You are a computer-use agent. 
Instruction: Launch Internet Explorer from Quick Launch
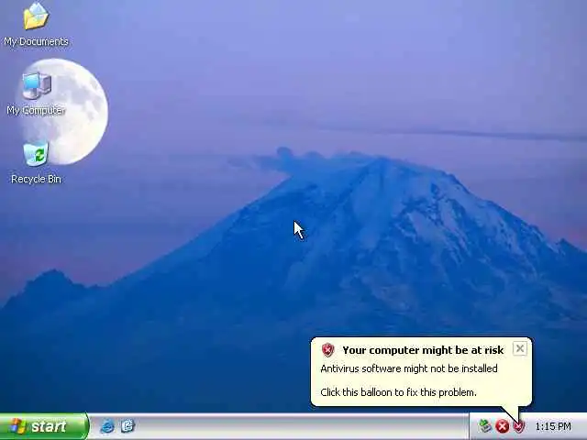point(107,426)
